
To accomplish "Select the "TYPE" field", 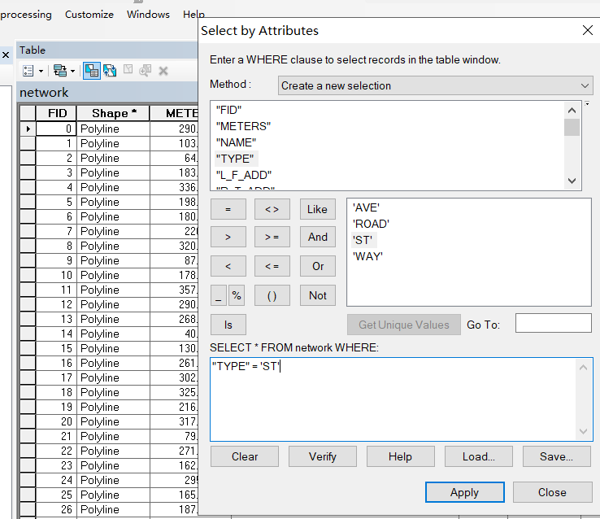I will (235, 159).
